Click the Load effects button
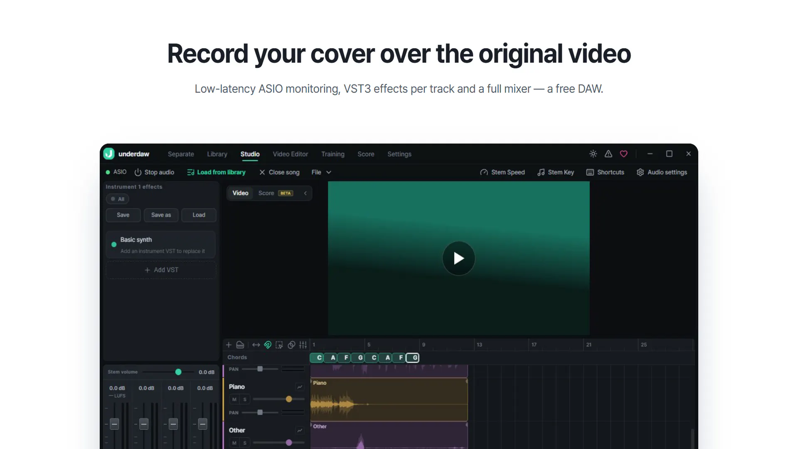This screenshot has height=449, width=798. point(199,215)
